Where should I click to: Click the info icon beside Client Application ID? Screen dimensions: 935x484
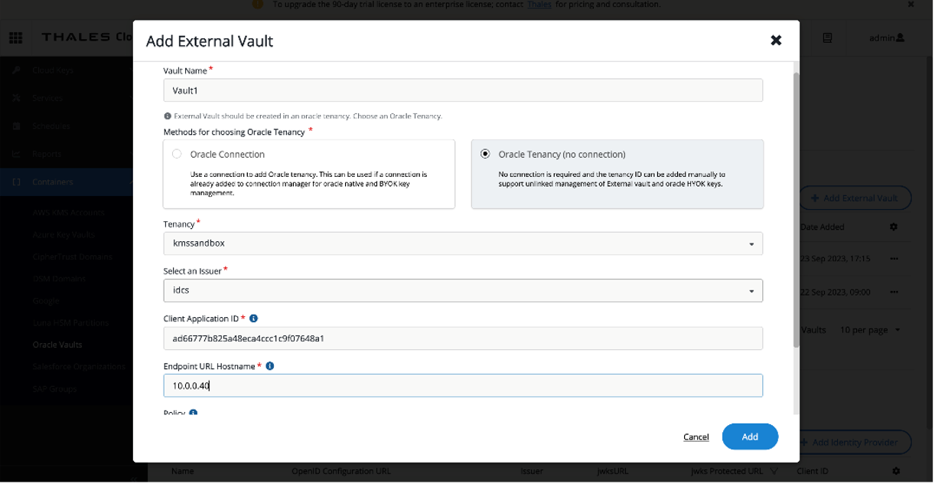255,319
